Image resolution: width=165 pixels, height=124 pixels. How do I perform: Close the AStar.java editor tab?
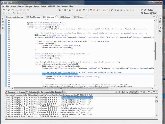(x=56, y=17)
